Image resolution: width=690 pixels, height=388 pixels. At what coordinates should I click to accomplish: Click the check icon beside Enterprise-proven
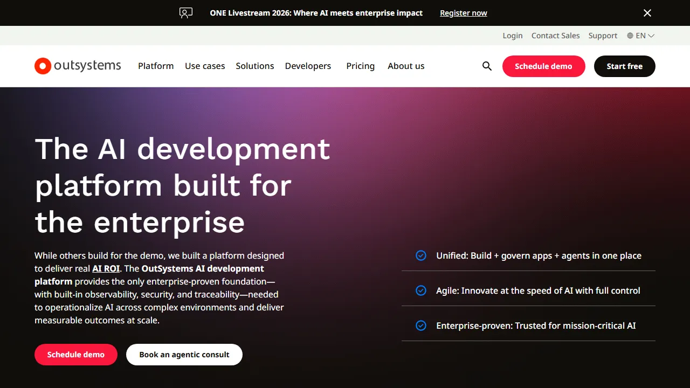[x=421, y=325]
